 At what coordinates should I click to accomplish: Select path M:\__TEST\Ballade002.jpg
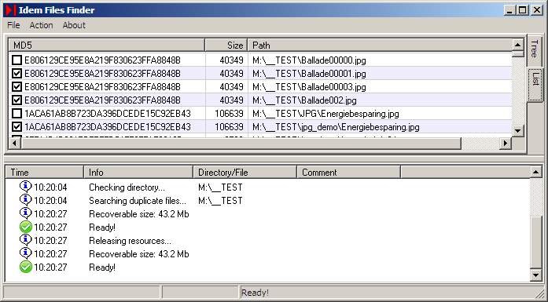click(304, 100)
